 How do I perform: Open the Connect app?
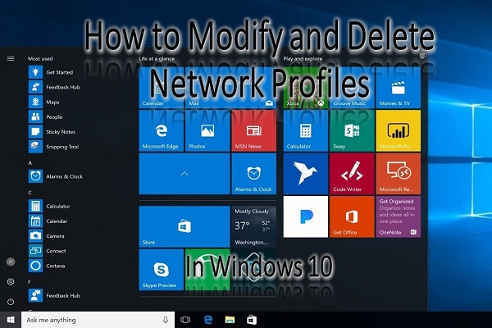coord(48,251)
